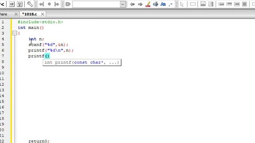Click the second gray sizer layout icon

point(229,4)
